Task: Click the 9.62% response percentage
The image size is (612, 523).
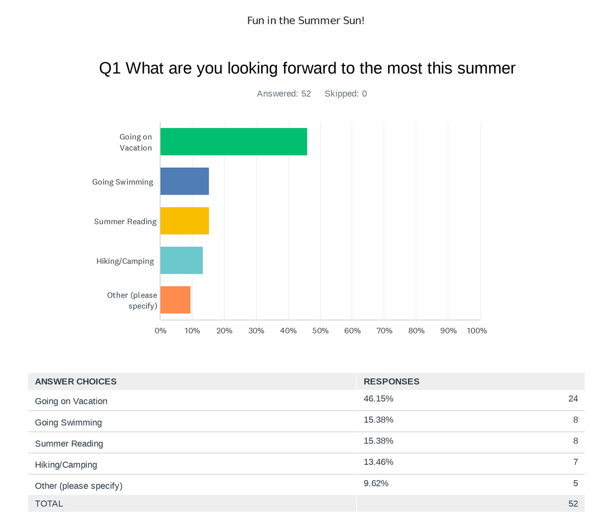Action: tap(376, 483)
